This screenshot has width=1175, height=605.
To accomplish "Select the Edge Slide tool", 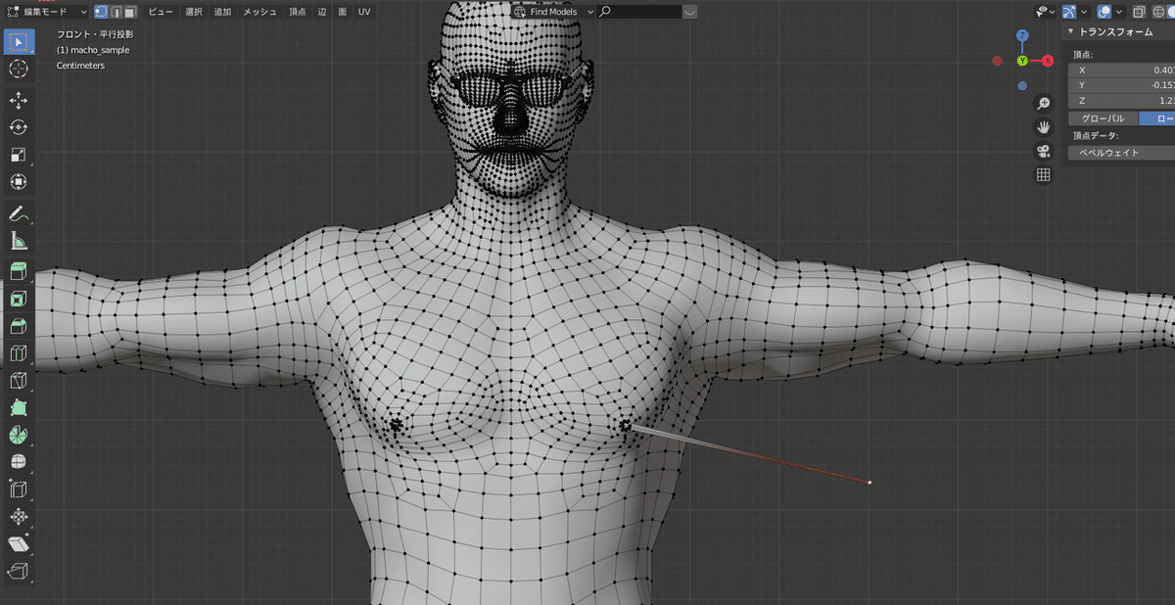I will 19,489.
